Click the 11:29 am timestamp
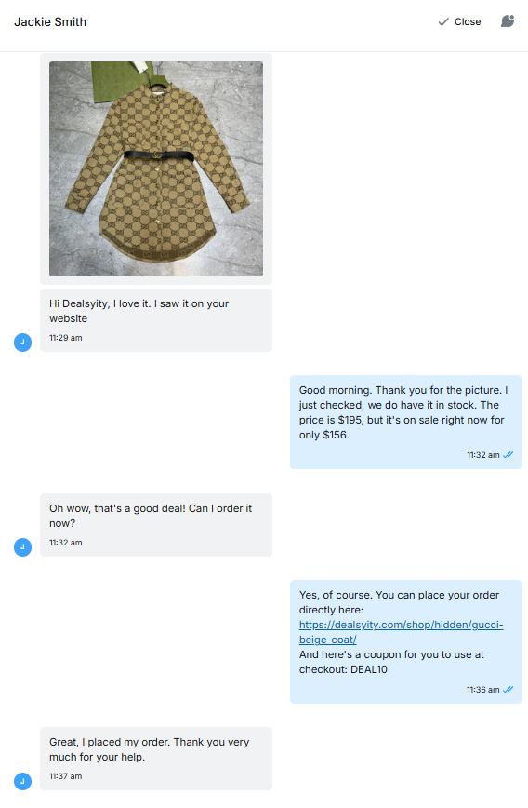The width and height of the screenshot is (528, 808). (66, 338)
